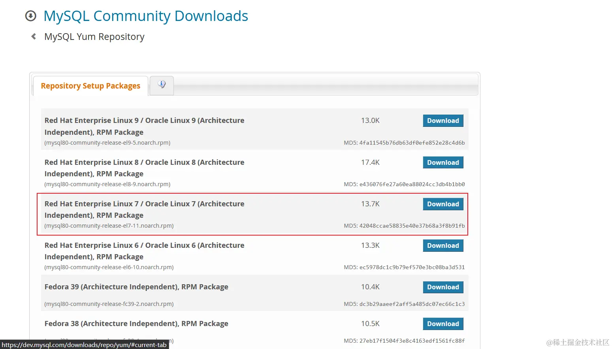Click the Red Hat Enterprise Linux 6 package title
The width and height of the screenshot is (612, 349).
click(144, 251)
